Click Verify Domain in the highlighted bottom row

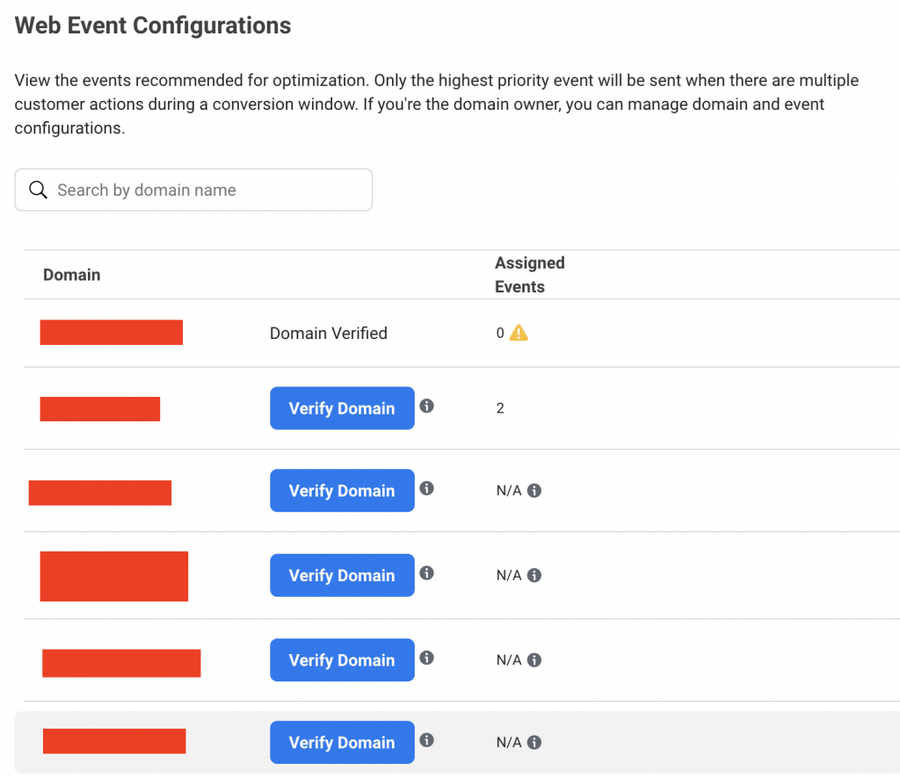[x=342, y=743]
